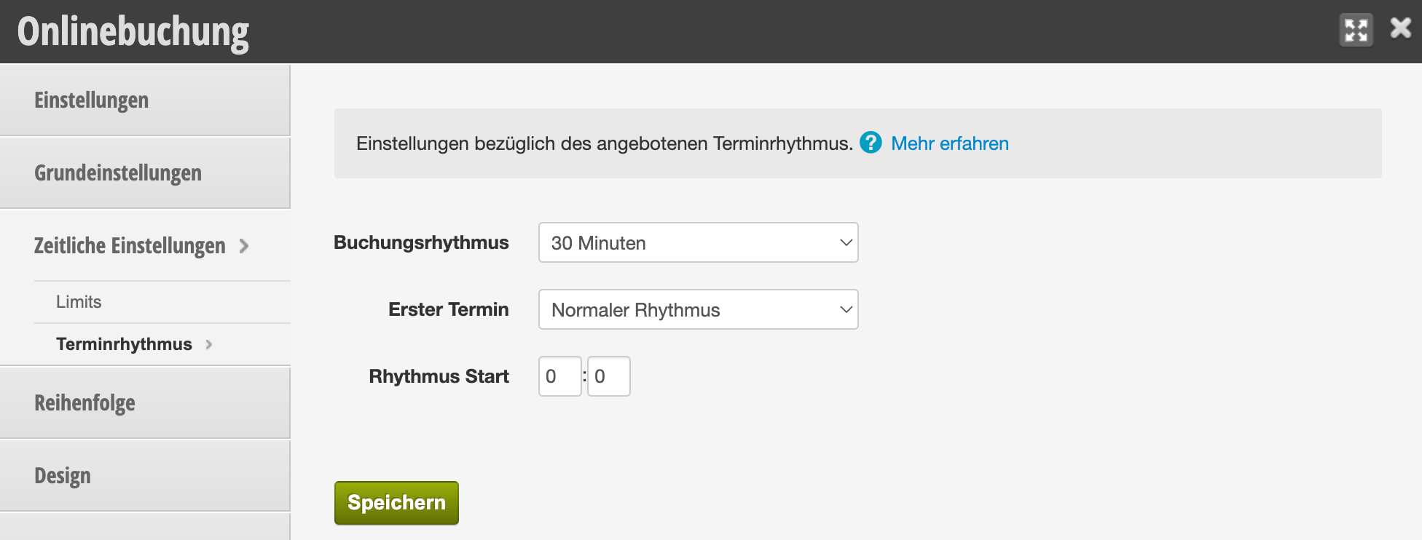Open the Buchungsrhythmus dropdown
Image resolution: width=1422 pixels, height=540 pixels.
click(x=698, y=242)
